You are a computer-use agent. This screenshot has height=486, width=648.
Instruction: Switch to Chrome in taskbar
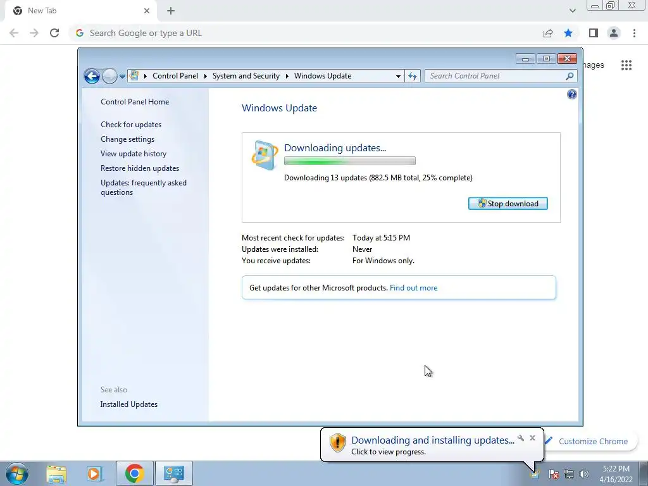click(134, 473)
